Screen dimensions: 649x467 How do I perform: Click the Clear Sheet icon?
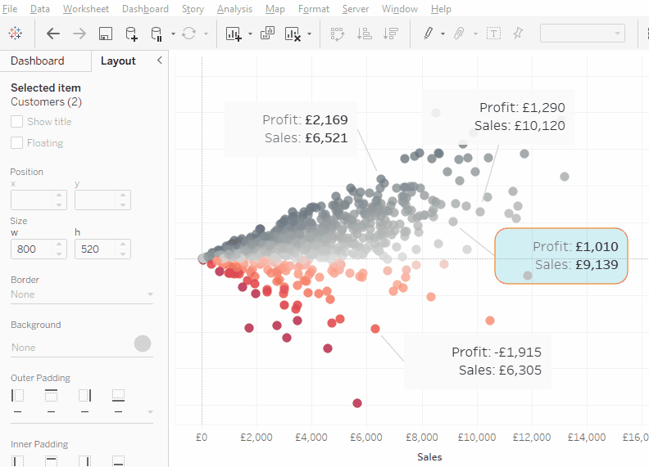pyautogui.click(x=293, y=34)
